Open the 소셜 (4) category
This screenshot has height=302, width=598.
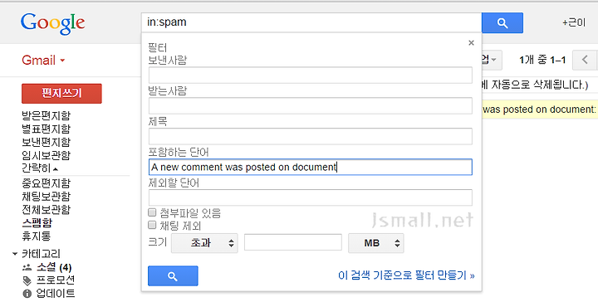point(54,267)
